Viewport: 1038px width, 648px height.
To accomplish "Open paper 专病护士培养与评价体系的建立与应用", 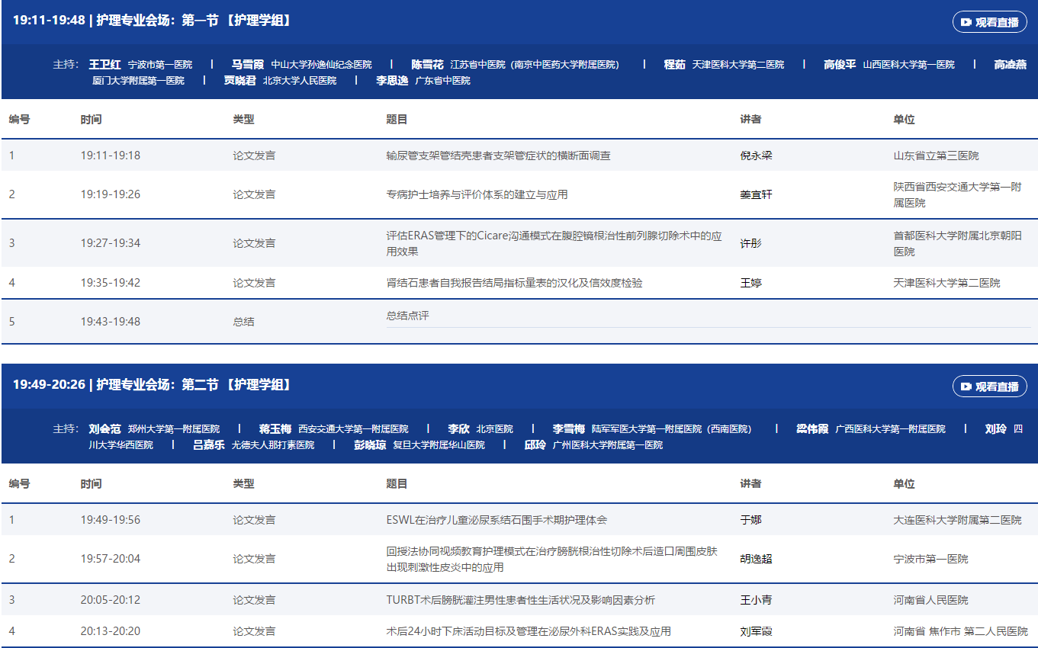I will coord(477,194).
